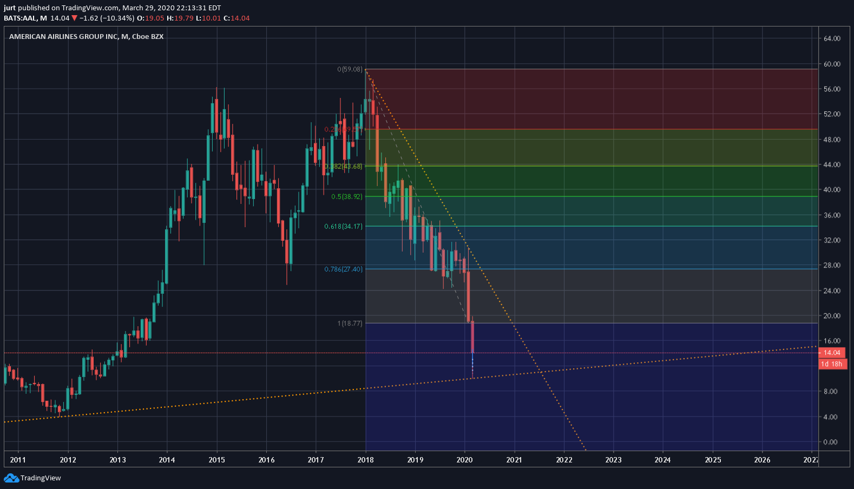This screenshot has width=854, height=489.
Task: Click the '24.00' price axis label
Action: click(832, 290)
